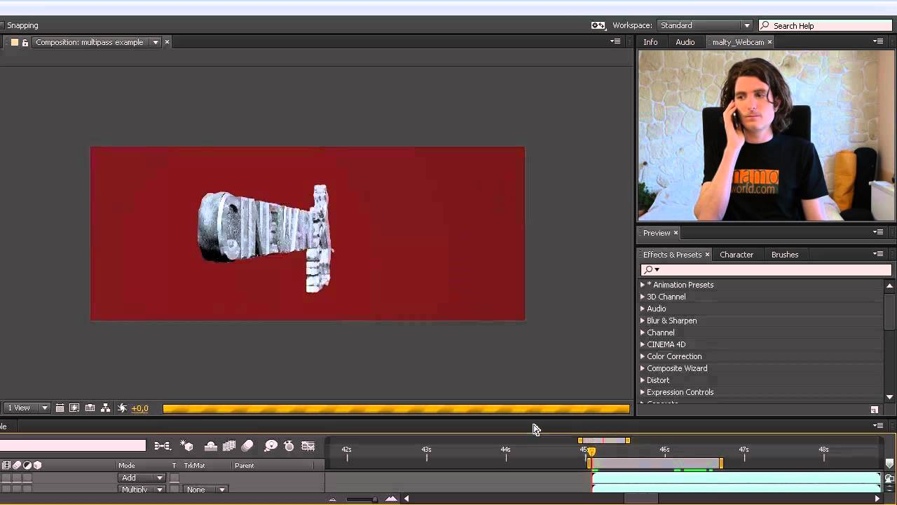Open the Timeline panel flyout menu
The width and height of the screenshot is (897, 505).
(x=878, y=425)
